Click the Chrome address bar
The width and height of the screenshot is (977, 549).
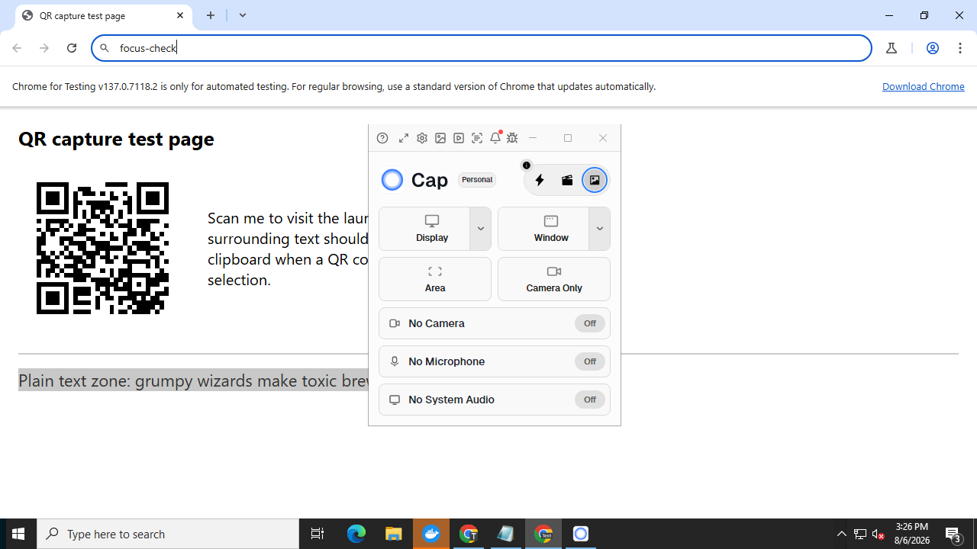[x=482, y=48]
